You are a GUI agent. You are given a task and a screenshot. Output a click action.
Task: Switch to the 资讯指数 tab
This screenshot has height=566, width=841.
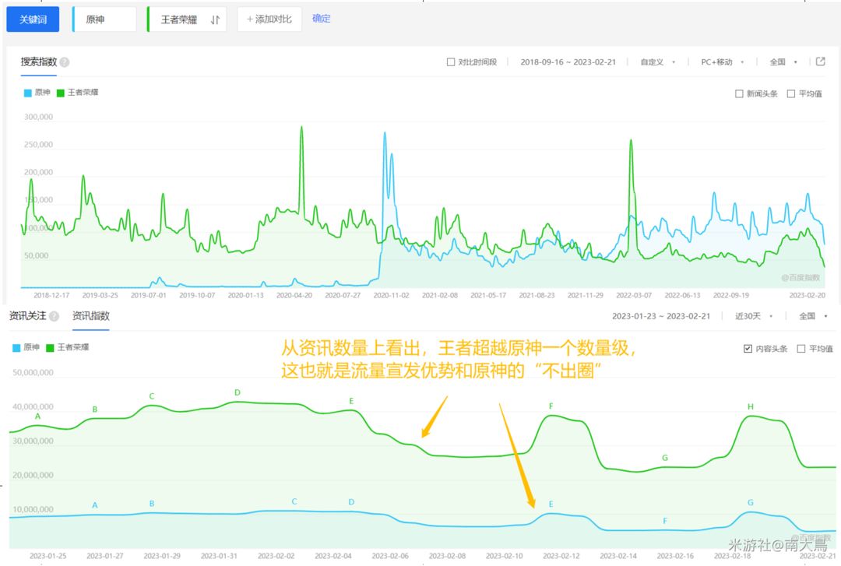click(90, 316)
